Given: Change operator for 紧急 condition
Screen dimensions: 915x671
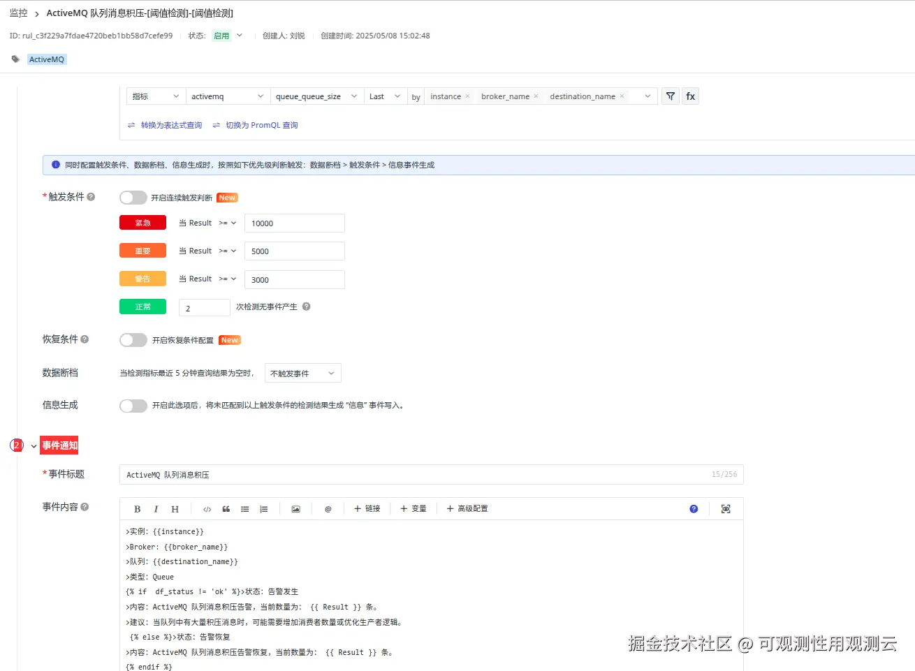Looking at the screenshot, I should [x=228, y=223].
